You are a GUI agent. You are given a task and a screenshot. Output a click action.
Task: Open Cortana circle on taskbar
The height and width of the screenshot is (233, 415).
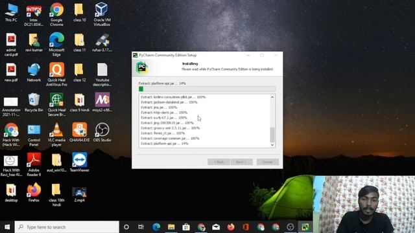(126, 227)
